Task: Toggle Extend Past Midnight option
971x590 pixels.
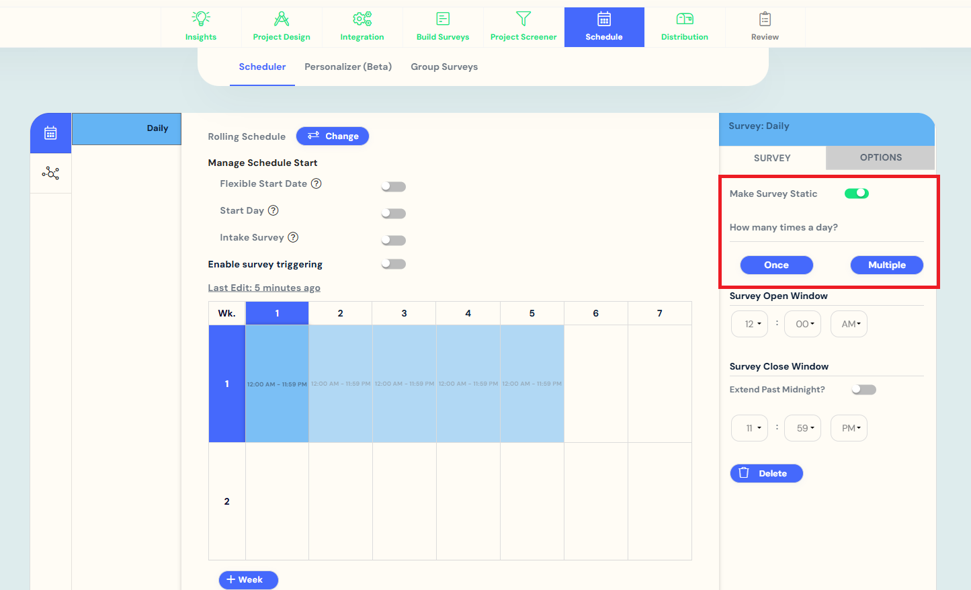Action: click(x=864, y=390)
